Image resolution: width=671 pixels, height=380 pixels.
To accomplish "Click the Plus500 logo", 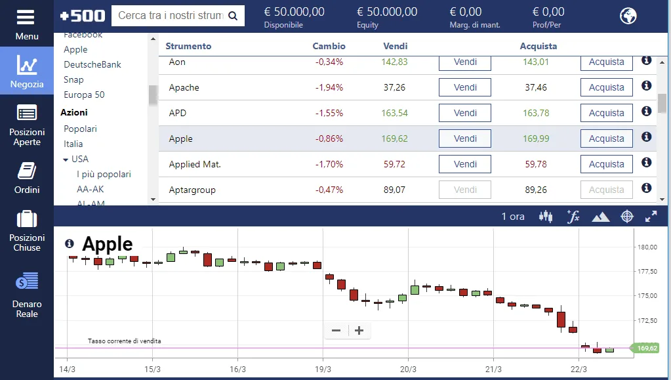I will click(x=82, y=16).
